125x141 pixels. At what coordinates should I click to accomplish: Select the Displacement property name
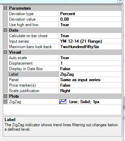(21, 63)
